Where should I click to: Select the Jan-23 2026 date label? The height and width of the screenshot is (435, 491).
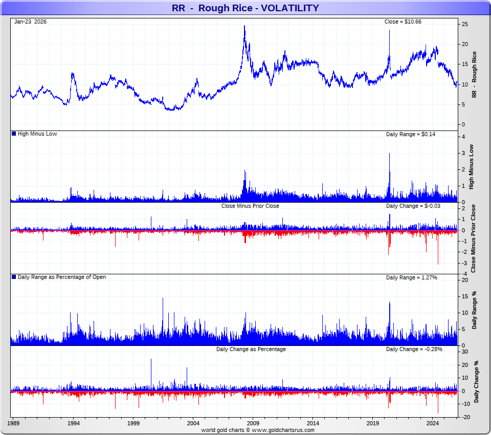[30, 21]
